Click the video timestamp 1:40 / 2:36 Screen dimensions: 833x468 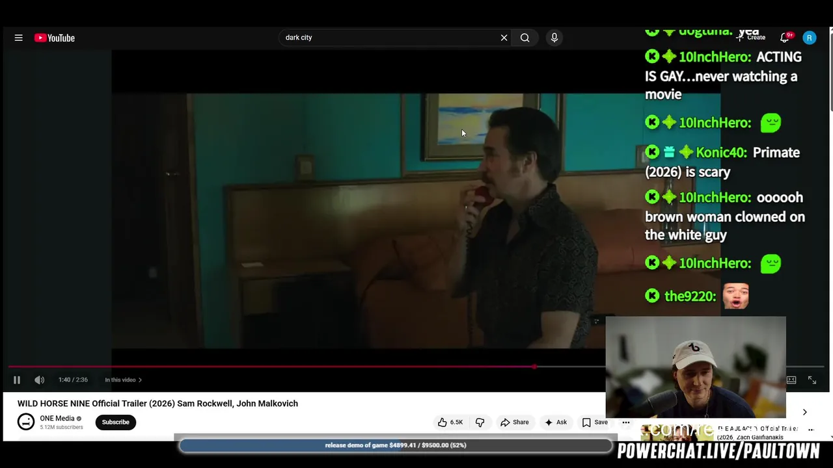tap(73, 380)
